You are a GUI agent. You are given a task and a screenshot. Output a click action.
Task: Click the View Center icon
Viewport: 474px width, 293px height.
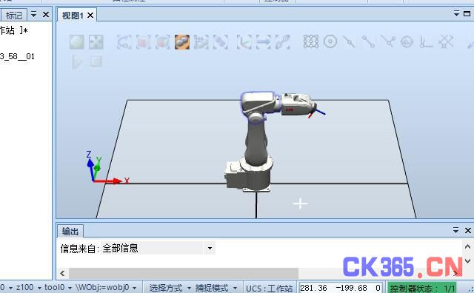click(x=96, y=42)
